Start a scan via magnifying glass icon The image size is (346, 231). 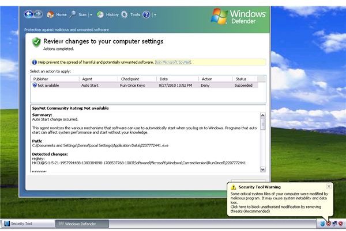[73, 15]
